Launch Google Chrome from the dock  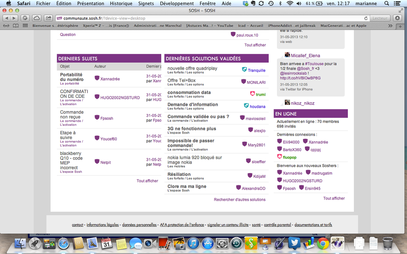tap(323, 243)
